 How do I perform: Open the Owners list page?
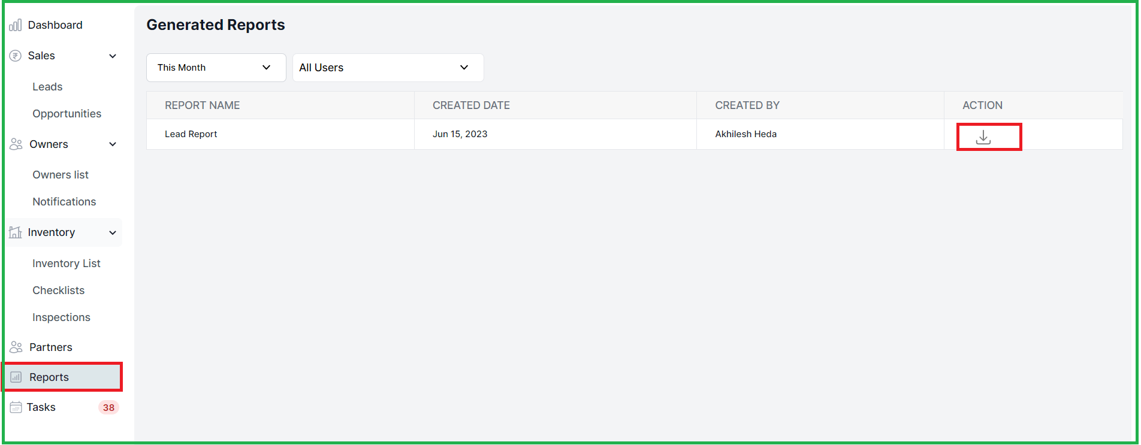(x=61, y=175)
